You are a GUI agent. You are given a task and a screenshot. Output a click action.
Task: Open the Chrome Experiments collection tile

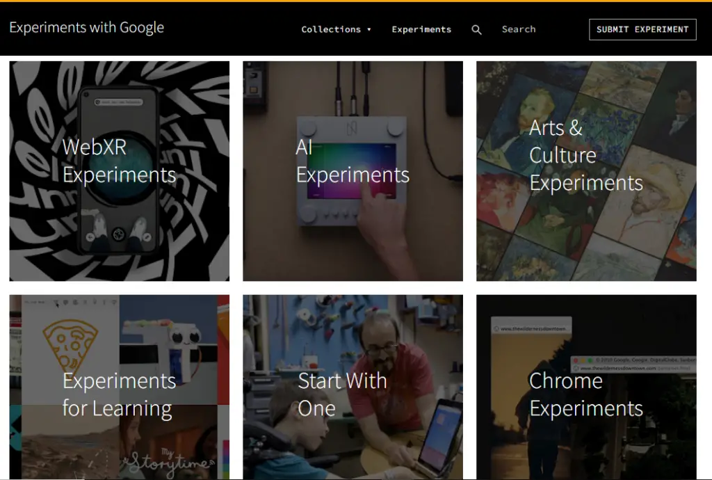point(586,387)
